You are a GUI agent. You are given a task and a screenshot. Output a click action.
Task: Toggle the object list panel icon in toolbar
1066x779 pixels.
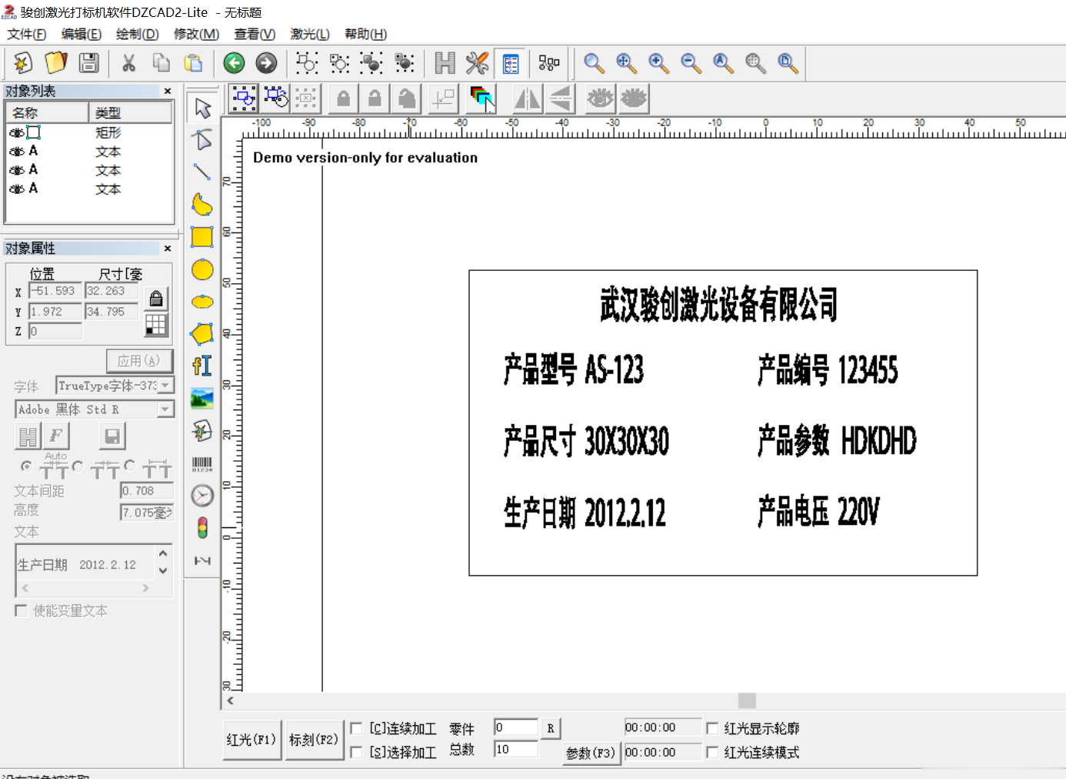coord(510,63)
